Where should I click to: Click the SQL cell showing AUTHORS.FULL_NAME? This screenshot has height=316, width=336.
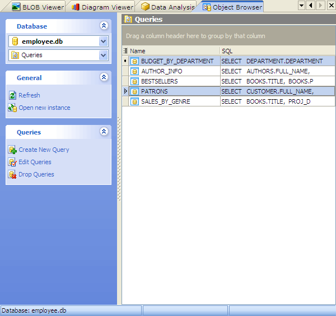tap(278, 71)
